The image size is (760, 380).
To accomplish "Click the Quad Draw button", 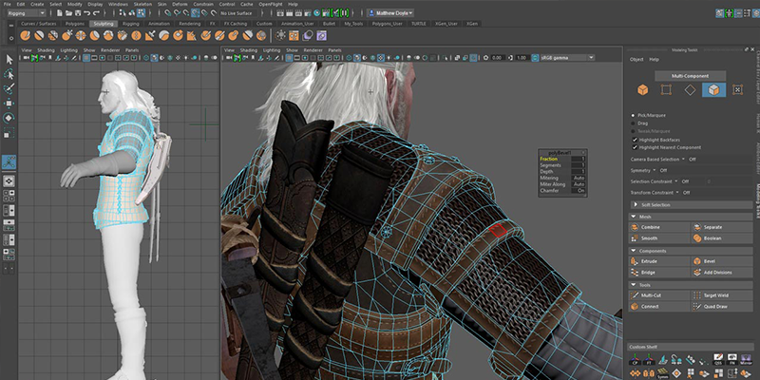I will pos(722,306).
